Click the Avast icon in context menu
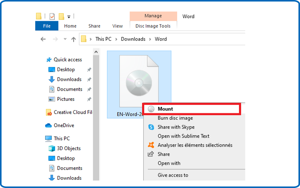 pos(151,145)
